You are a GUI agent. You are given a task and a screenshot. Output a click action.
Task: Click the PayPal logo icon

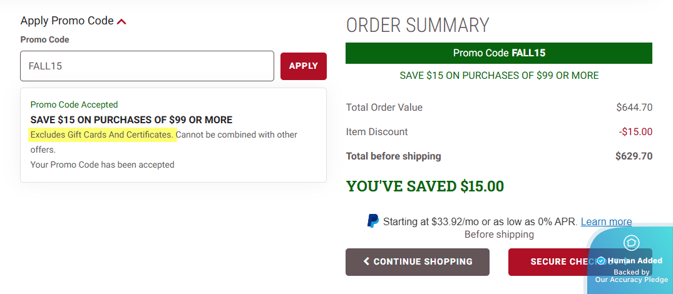point(373,221)
